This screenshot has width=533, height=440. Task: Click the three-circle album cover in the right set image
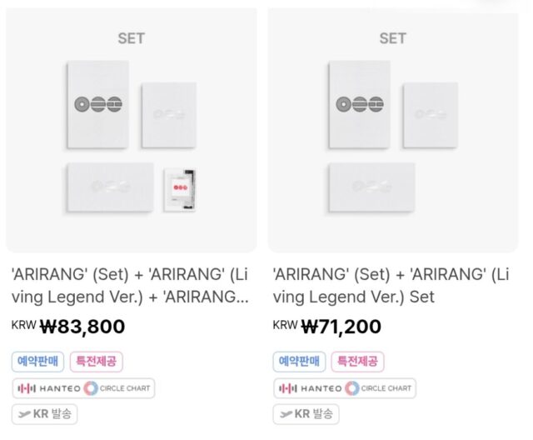pos(359,104)
